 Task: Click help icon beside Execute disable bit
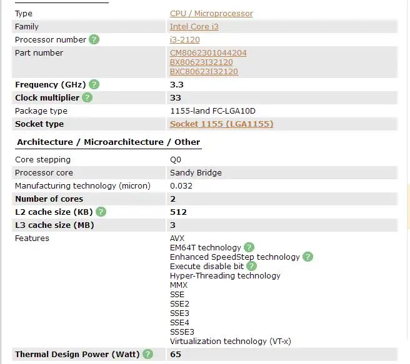click(x=251, y=266)
